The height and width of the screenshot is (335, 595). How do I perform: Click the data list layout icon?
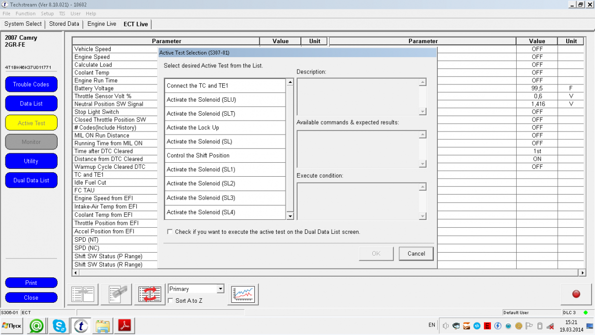pyautogui.click(x=83, y=294)
